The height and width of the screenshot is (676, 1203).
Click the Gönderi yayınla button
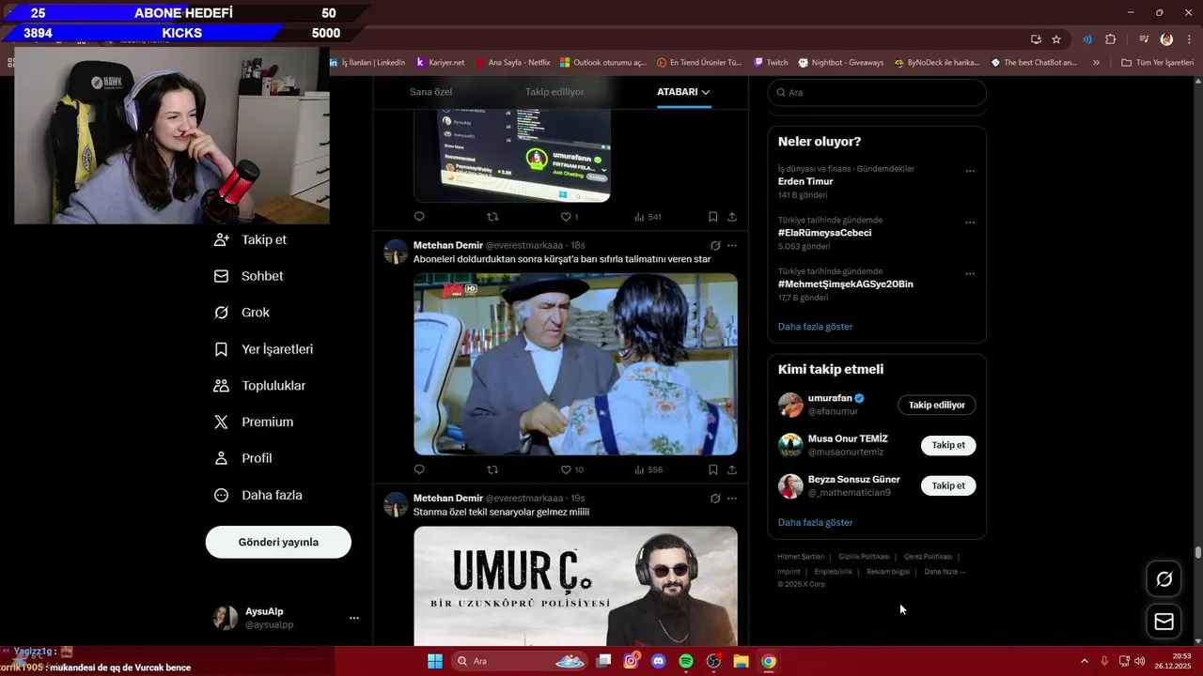(278, 542)
